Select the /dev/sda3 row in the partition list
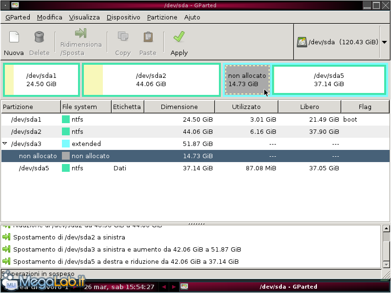 (x=195, y=144)
